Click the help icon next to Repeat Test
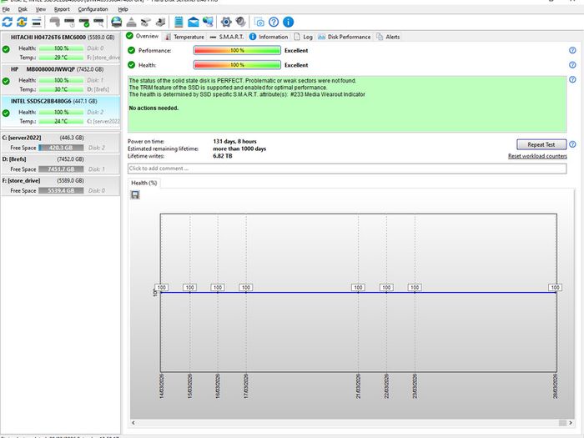This screenshot has height=438, width=584. 572,144
